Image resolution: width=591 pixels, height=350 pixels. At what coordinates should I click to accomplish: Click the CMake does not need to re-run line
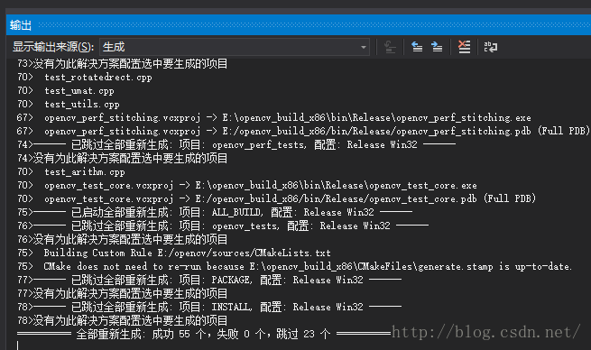pos(295,266)
